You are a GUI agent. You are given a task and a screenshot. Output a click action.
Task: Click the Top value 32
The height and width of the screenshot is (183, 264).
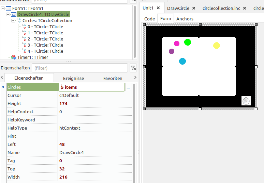pyautogui.click(x=62, y=169)
